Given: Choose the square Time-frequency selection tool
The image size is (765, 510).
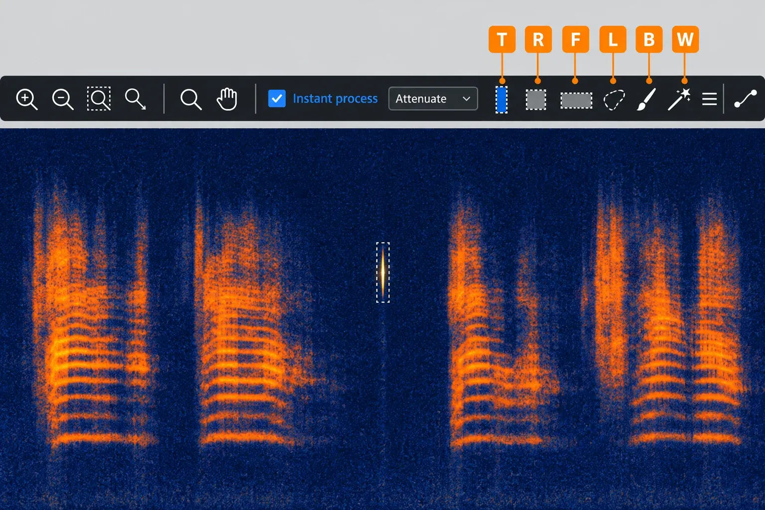Looking at the screenshot, I should pos(536,100).
